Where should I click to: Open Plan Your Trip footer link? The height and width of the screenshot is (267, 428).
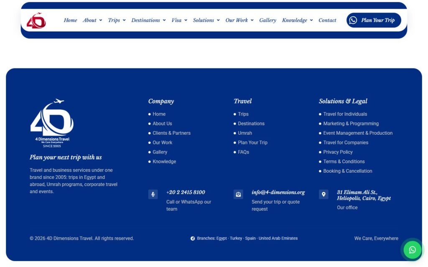[253, 143]
